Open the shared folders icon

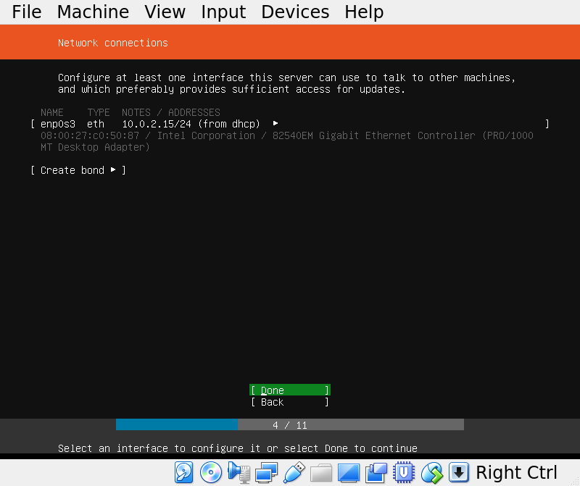[321, 473]
